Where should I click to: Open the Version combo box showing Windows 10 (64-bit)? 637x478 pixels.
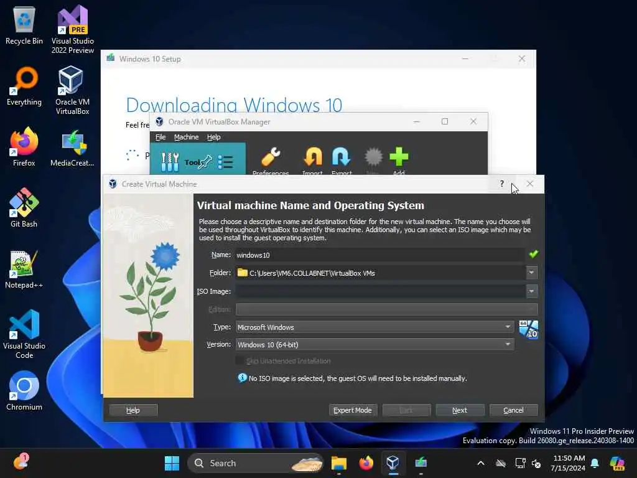coord(374,344)
